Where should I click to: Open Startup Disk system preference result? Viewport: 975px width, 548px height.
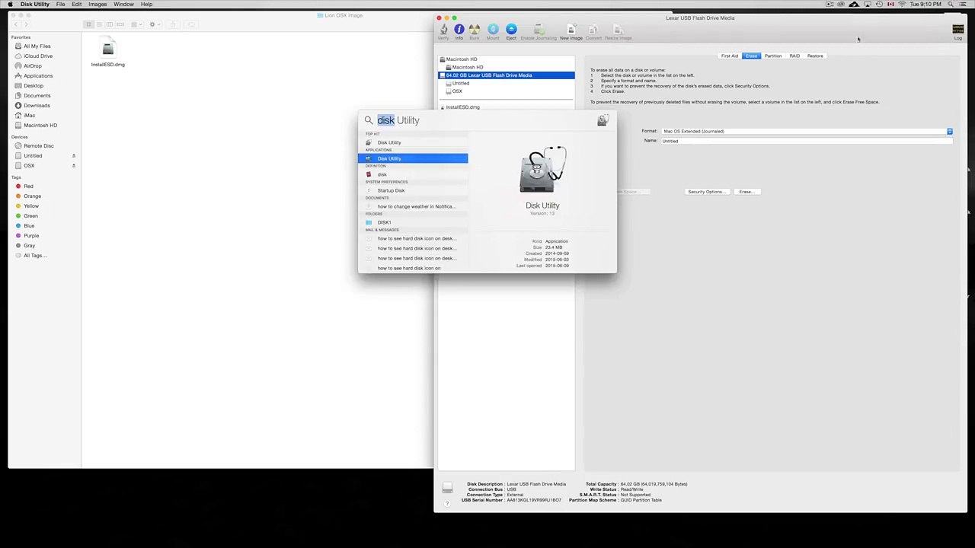pyautogui.click(x=413, y=190)
